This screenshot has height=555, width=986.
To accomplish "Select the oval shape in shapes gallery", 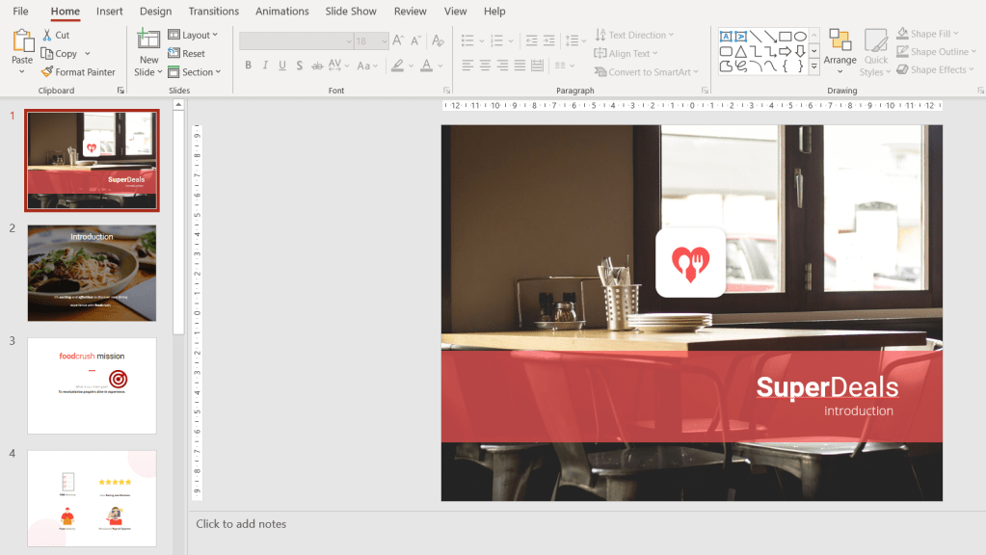I will pyautogui.click(x=800, y=37).
